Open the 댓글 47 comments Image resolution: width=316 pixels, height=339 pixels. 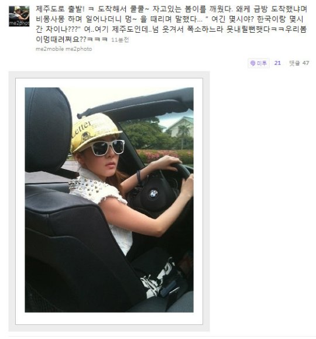tap(299, 63)
